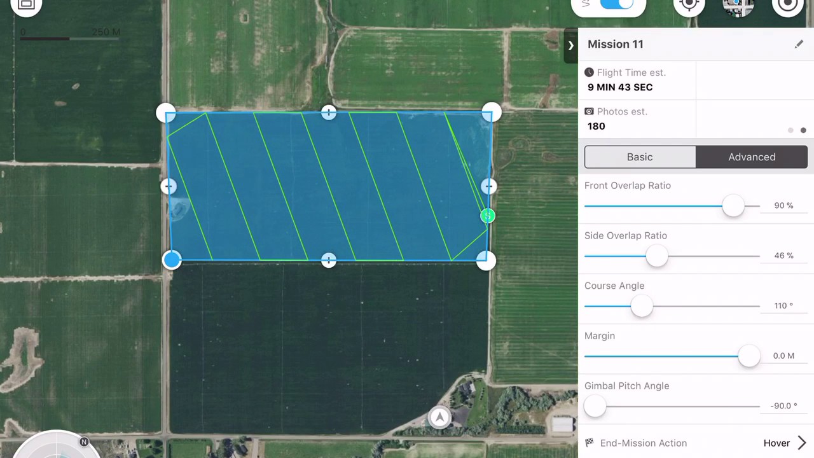Image resolution: width=814 pixels, height=458 pixels.
Task: Open the map layer thumbnail button
Action: click(738, 5)
